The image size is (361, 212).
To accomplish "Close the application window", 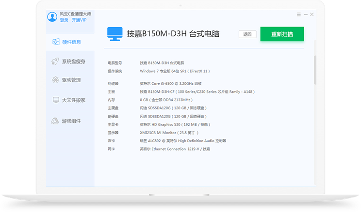I will (312, 15).
